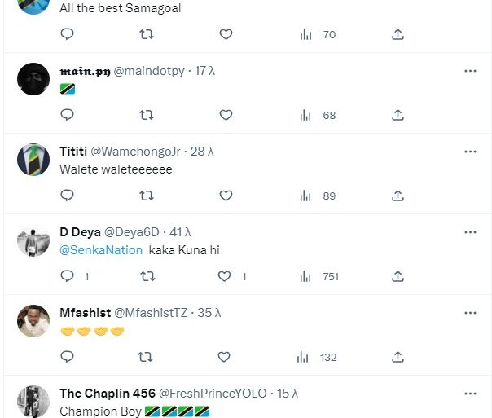The height and width of the screenshot is (418, 492).
Task: Share the 'All the best Samagoal' tweet
Action: point(398,34)
